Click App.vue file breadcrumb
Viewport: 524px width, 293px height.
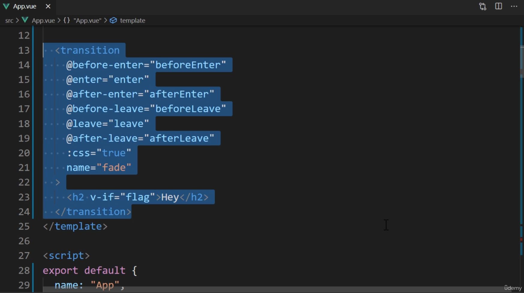click(x=43, y=20)
